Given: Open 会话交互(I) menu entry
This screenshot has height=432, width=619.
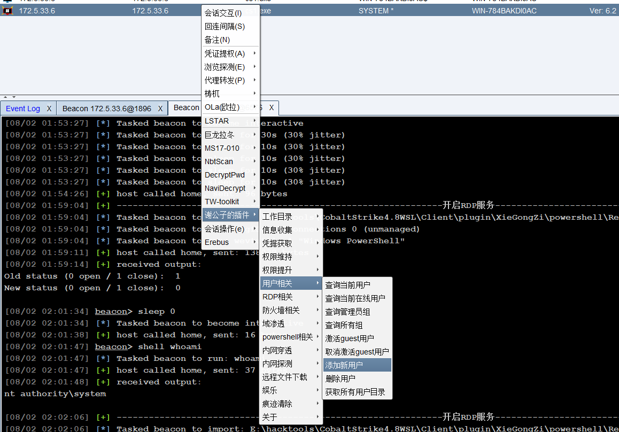Looking at the screenshot, I should (x=230, y=13).
